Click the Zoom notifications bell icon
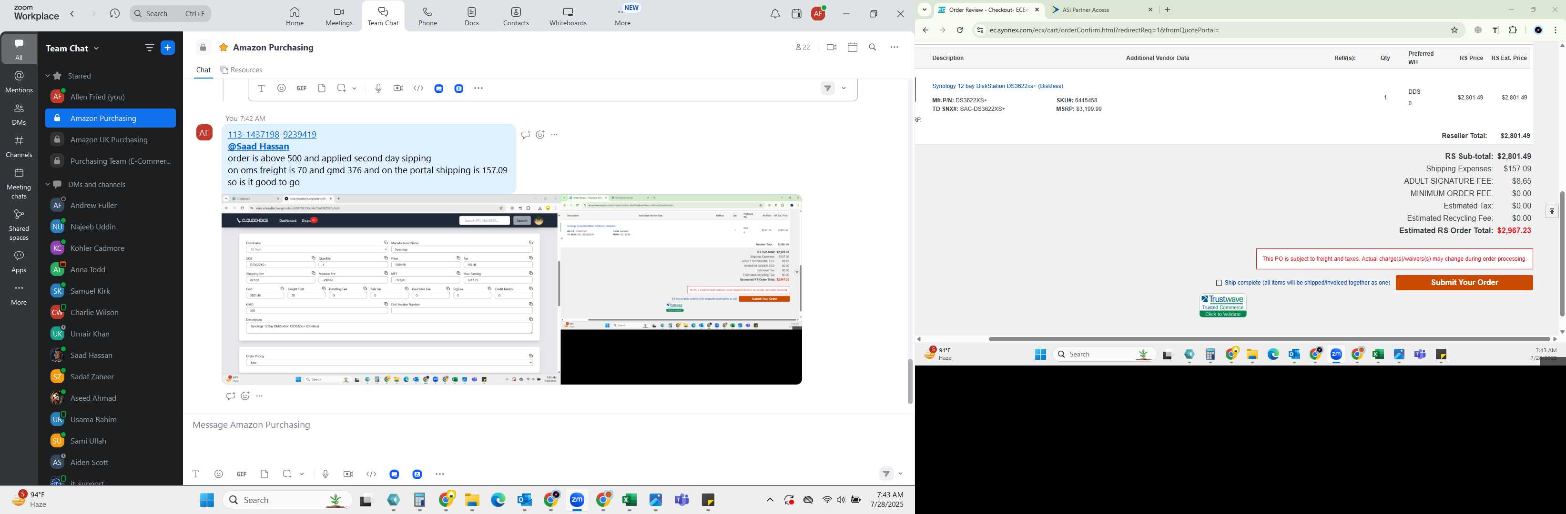The image size is (1566, 514). (x=775, y=14)
